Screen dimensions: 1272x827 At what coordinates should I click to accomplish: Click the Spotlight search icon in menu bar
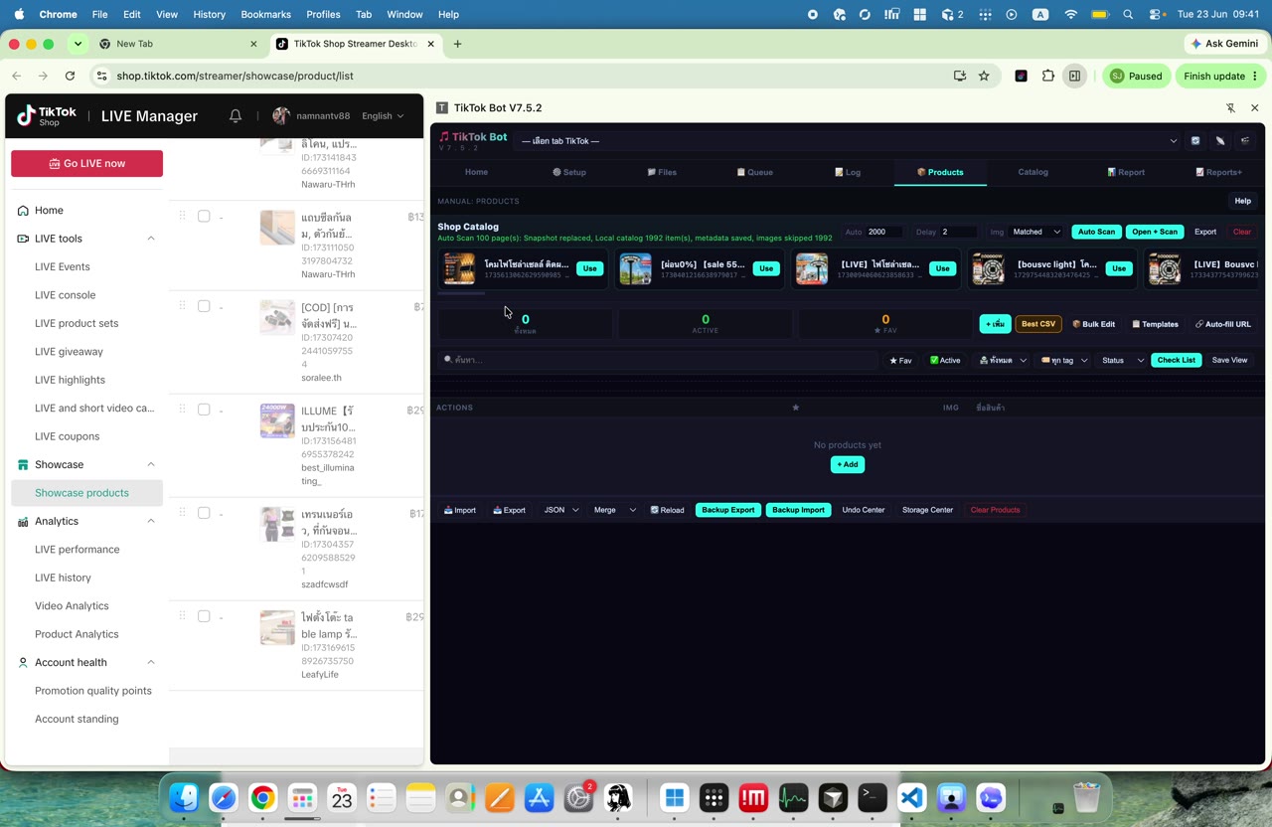1128,15
